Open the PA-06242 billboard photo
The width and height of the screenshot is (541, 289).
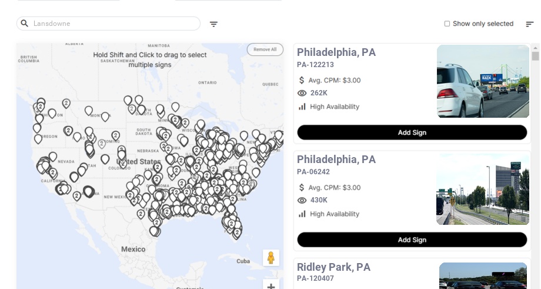(483, 189)
